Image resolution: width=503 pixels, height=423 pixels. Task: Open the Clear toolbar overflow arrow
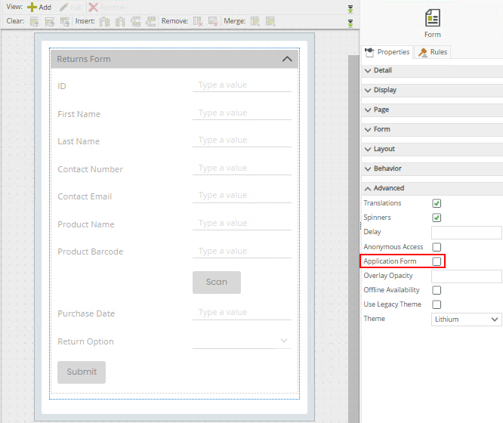coord(350,23)
